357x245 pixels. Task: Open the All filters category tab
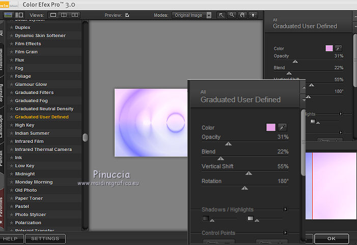point(2,33)
